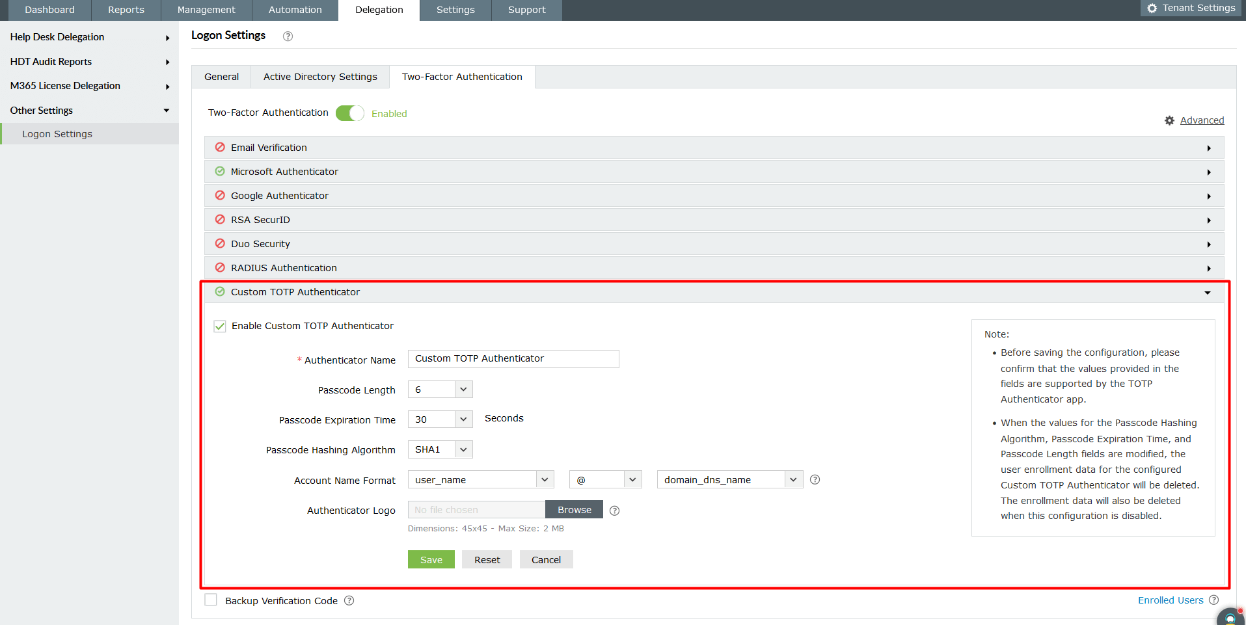This screenshot has width=1246, height=625.
Task: Uncheck Enable Custom TOTP Authenticator
Action: tap(219, 326)
